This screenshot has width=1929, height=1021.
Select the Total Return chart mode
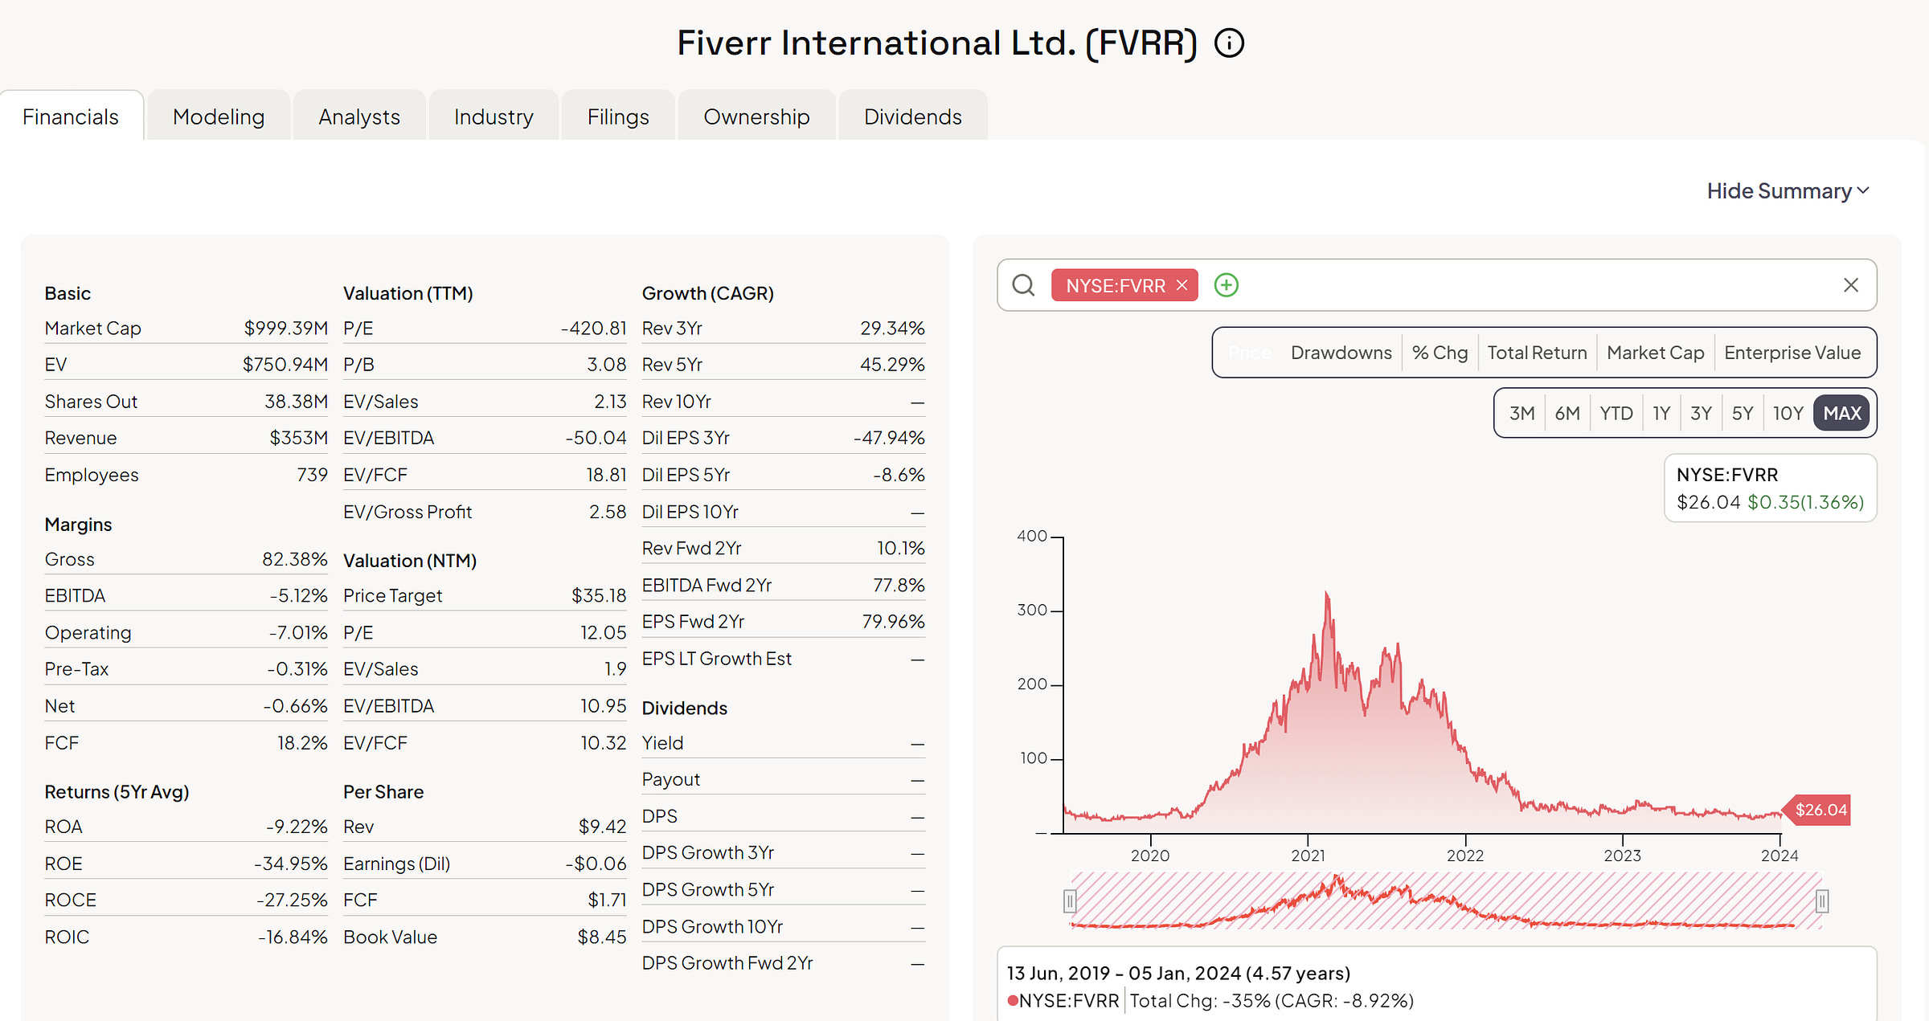coord(1537,353)
